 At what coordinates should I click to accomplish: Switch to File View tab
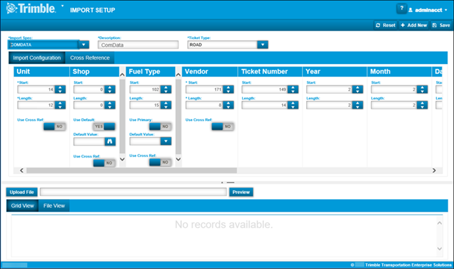54,206
